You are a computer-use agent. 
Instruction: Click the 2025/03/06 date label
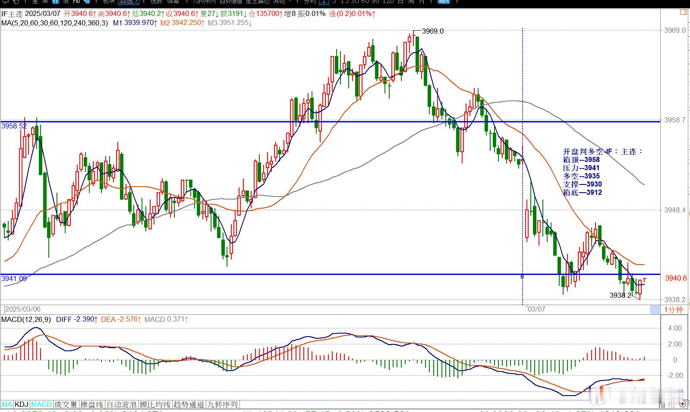23,309
